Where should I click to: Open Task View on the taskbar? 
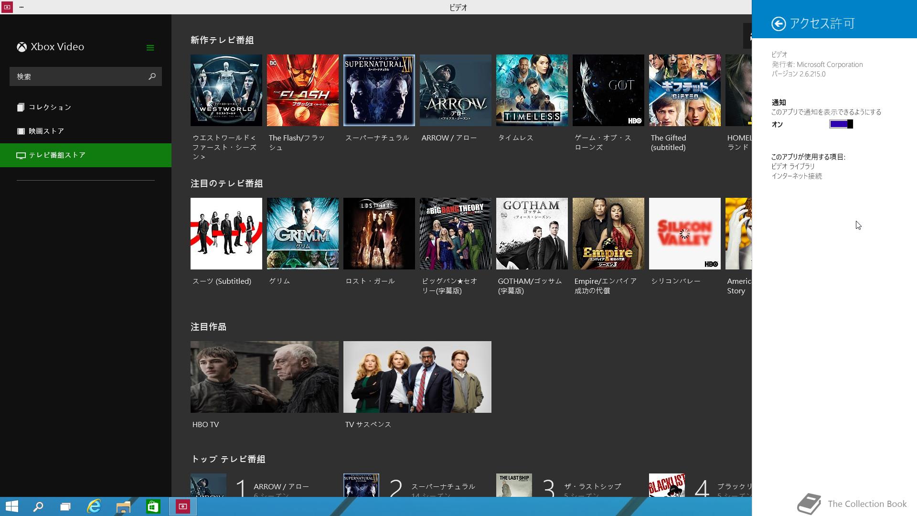(65, 506)
